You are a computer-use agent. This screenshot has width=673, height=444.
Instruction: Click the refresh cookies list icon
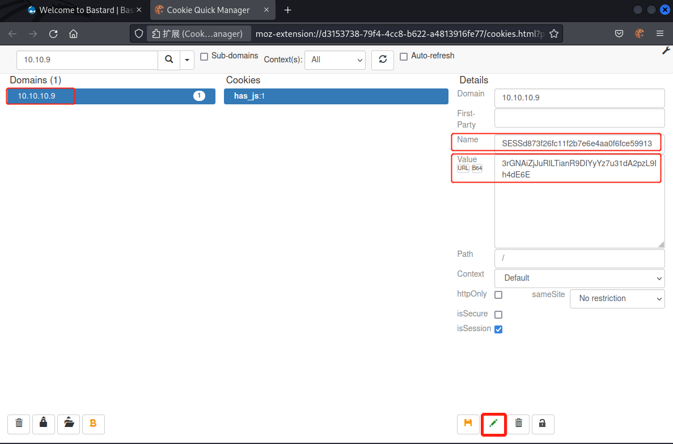[x=383, y=60]
